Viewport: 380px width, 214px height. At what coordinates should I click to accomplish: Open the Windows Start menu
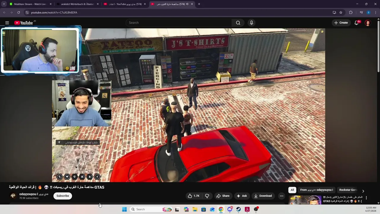124,209
